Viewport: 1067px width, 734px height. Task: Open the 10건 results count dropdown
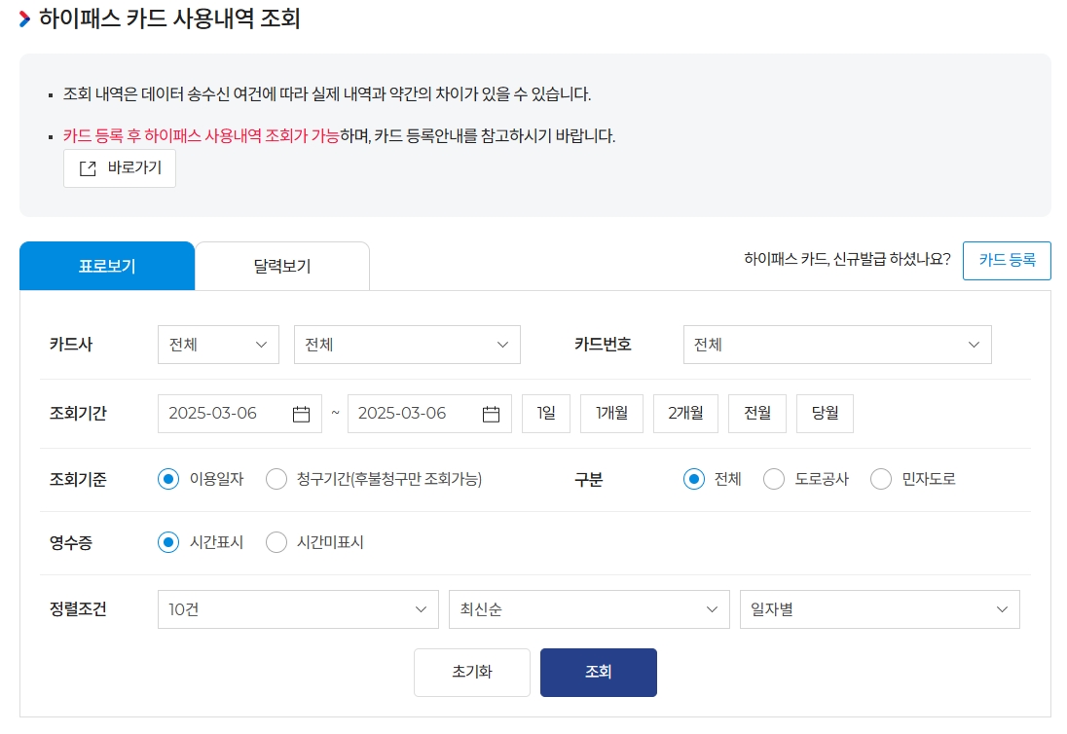[298, 608]
